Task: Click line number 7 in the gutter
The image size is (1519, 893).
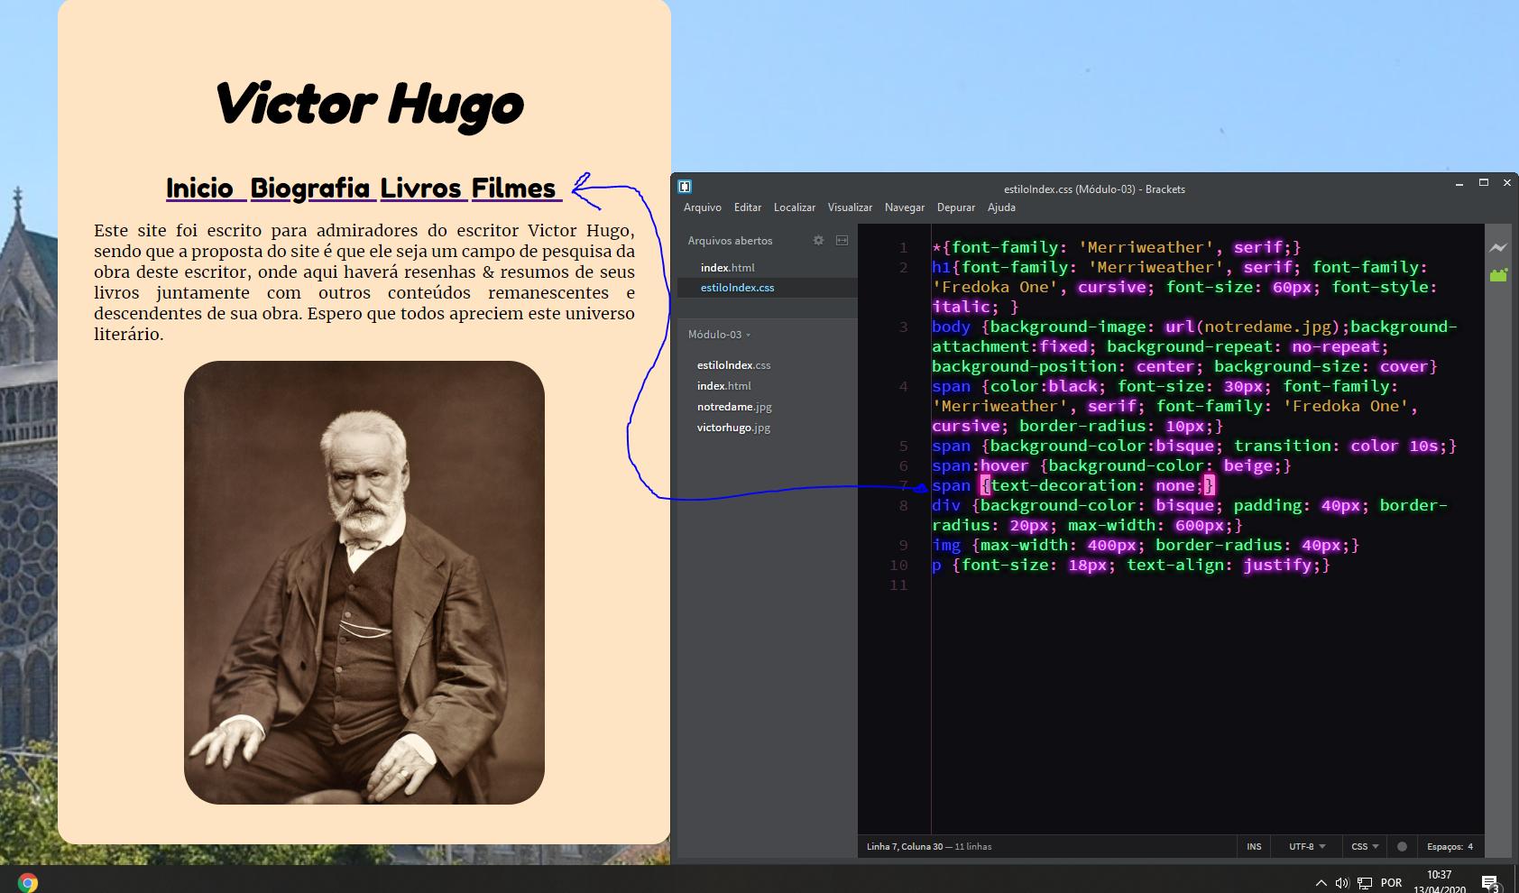Action: [x=903, y=486]
